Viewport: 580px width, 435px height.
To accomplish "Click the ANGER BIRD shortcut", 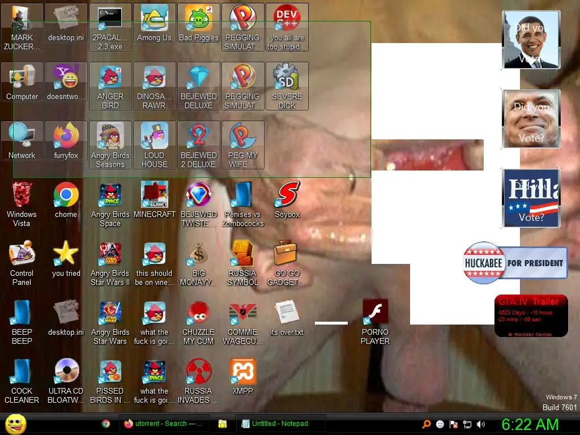I will coord(110,86).
